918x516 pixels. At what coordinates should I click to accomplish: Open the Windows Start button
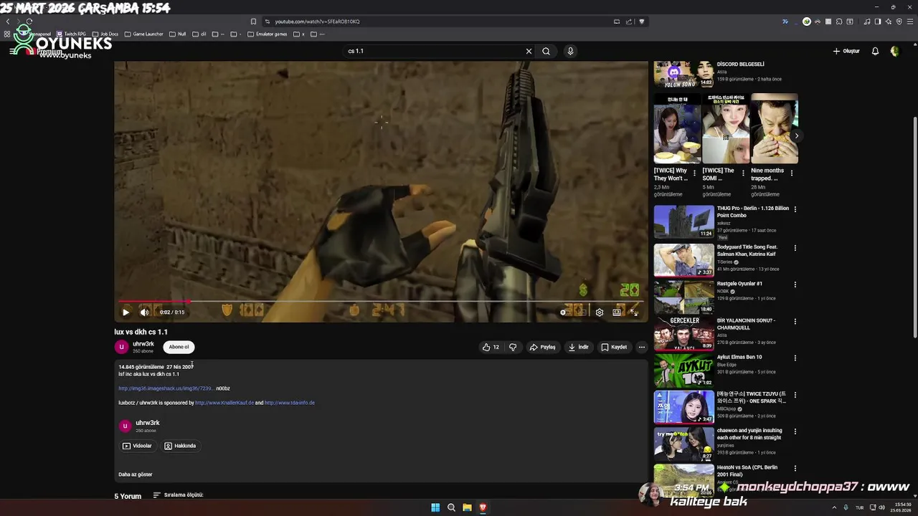tap(435, 507)
